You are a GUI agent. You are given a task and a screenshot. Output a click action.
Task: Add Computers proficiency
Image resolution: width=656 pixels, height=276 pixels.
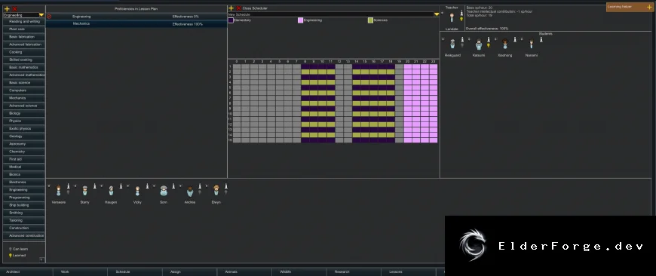pos(24,90)
